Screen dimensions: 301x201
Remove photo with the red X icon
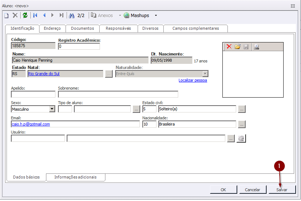point(229,47)
